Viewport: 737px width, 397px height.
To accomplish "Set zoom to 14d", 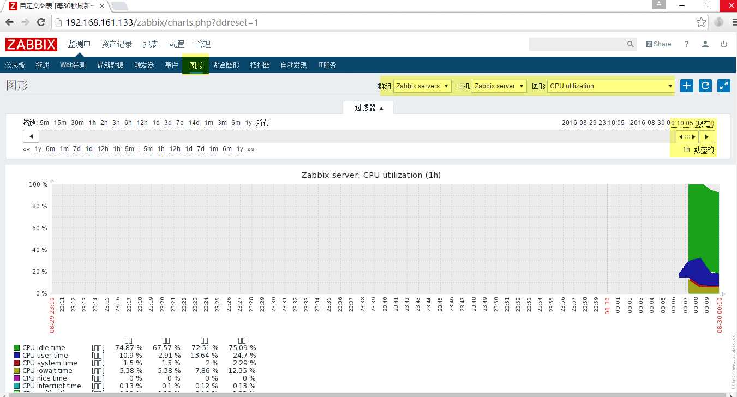I will [194, 123].
